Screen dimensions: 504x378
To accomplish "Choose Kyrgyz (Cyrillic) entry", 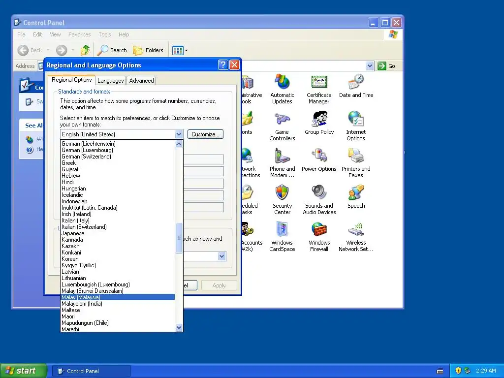I will (x=118, y=265).
